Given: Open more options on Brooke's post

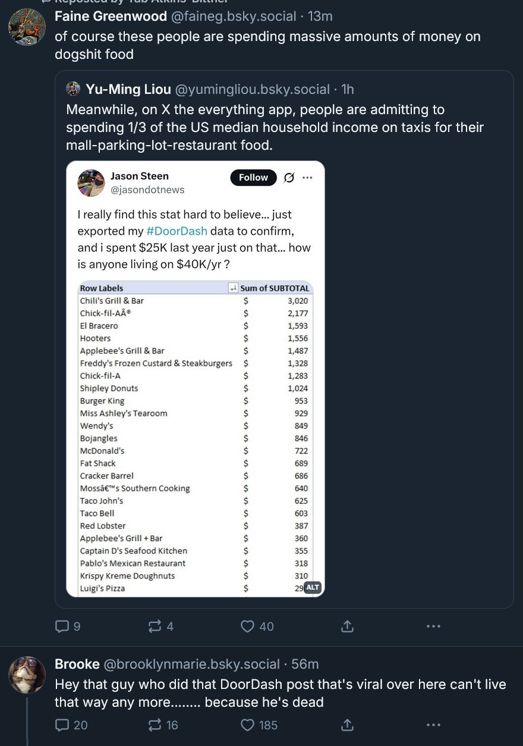Looking at the screenshot, I should click(433, 725).
